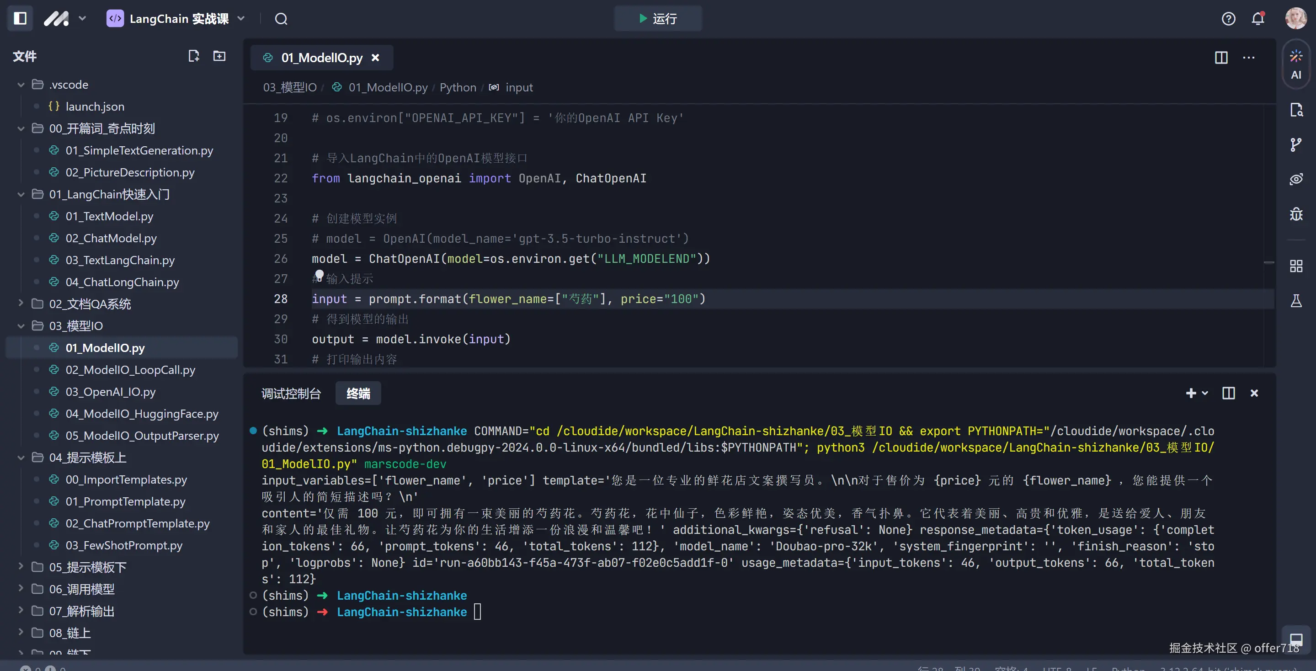The height and width of the screenshot is (671, 1316).
Task: Create a new folder in explorer
Action: [x=219, y=56]
